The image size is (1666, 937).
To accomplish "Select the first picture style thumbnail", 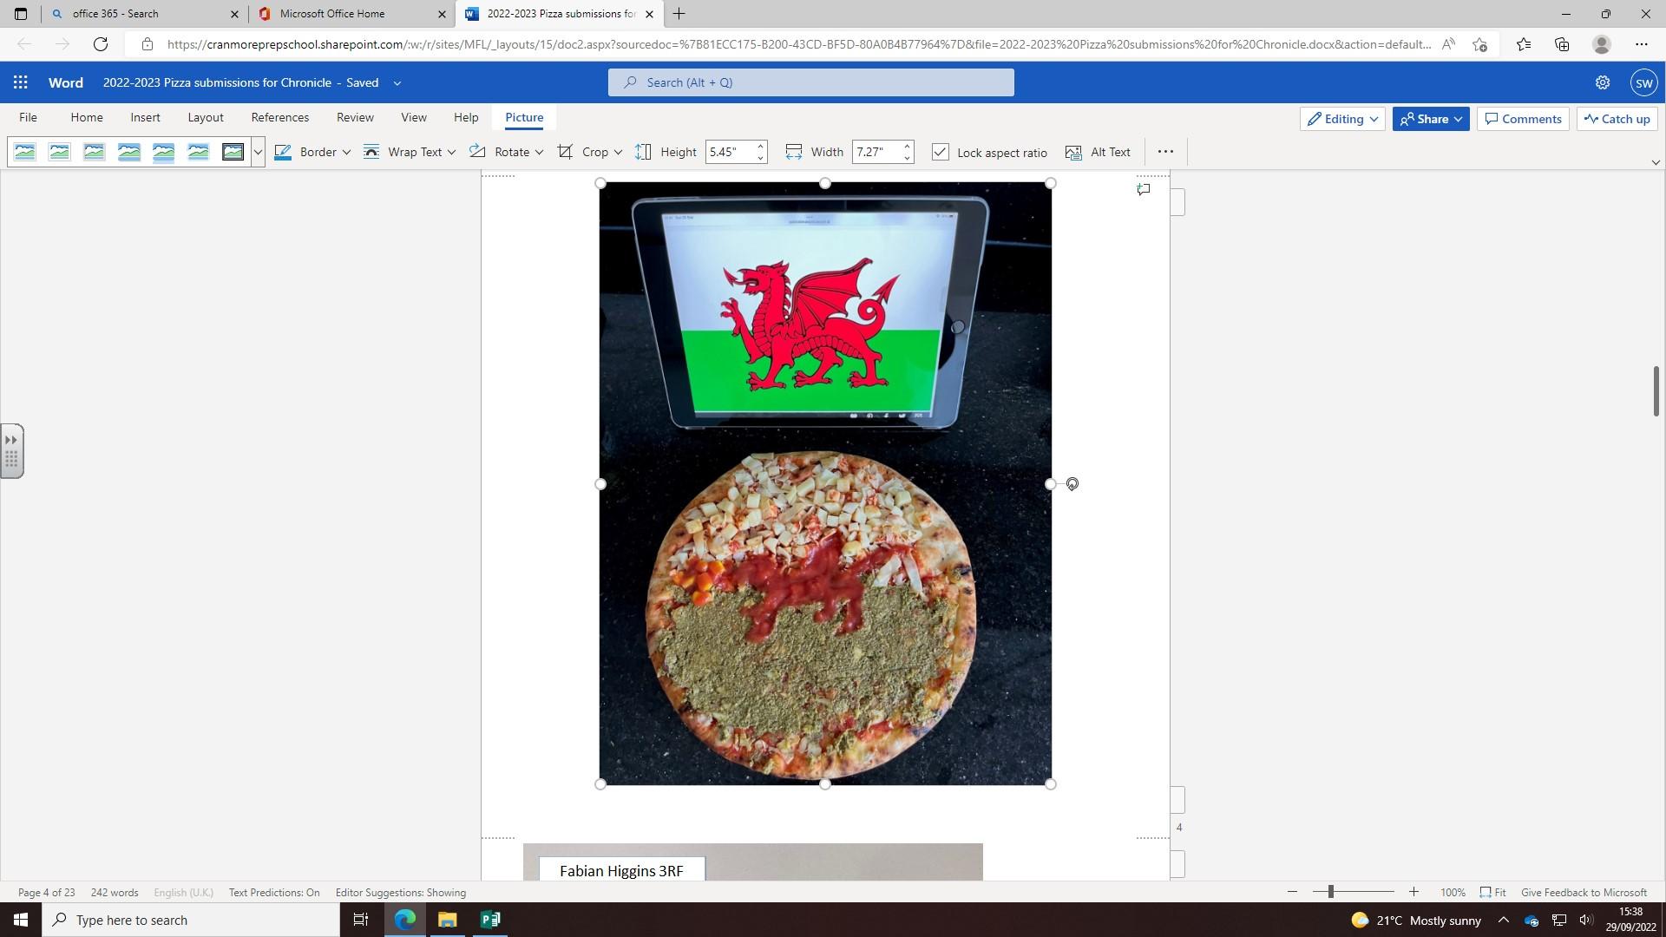I will 25,152.
